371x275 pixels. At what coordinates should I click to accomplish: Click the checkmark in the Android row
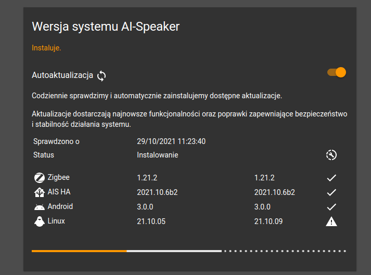tap(331, 207)
